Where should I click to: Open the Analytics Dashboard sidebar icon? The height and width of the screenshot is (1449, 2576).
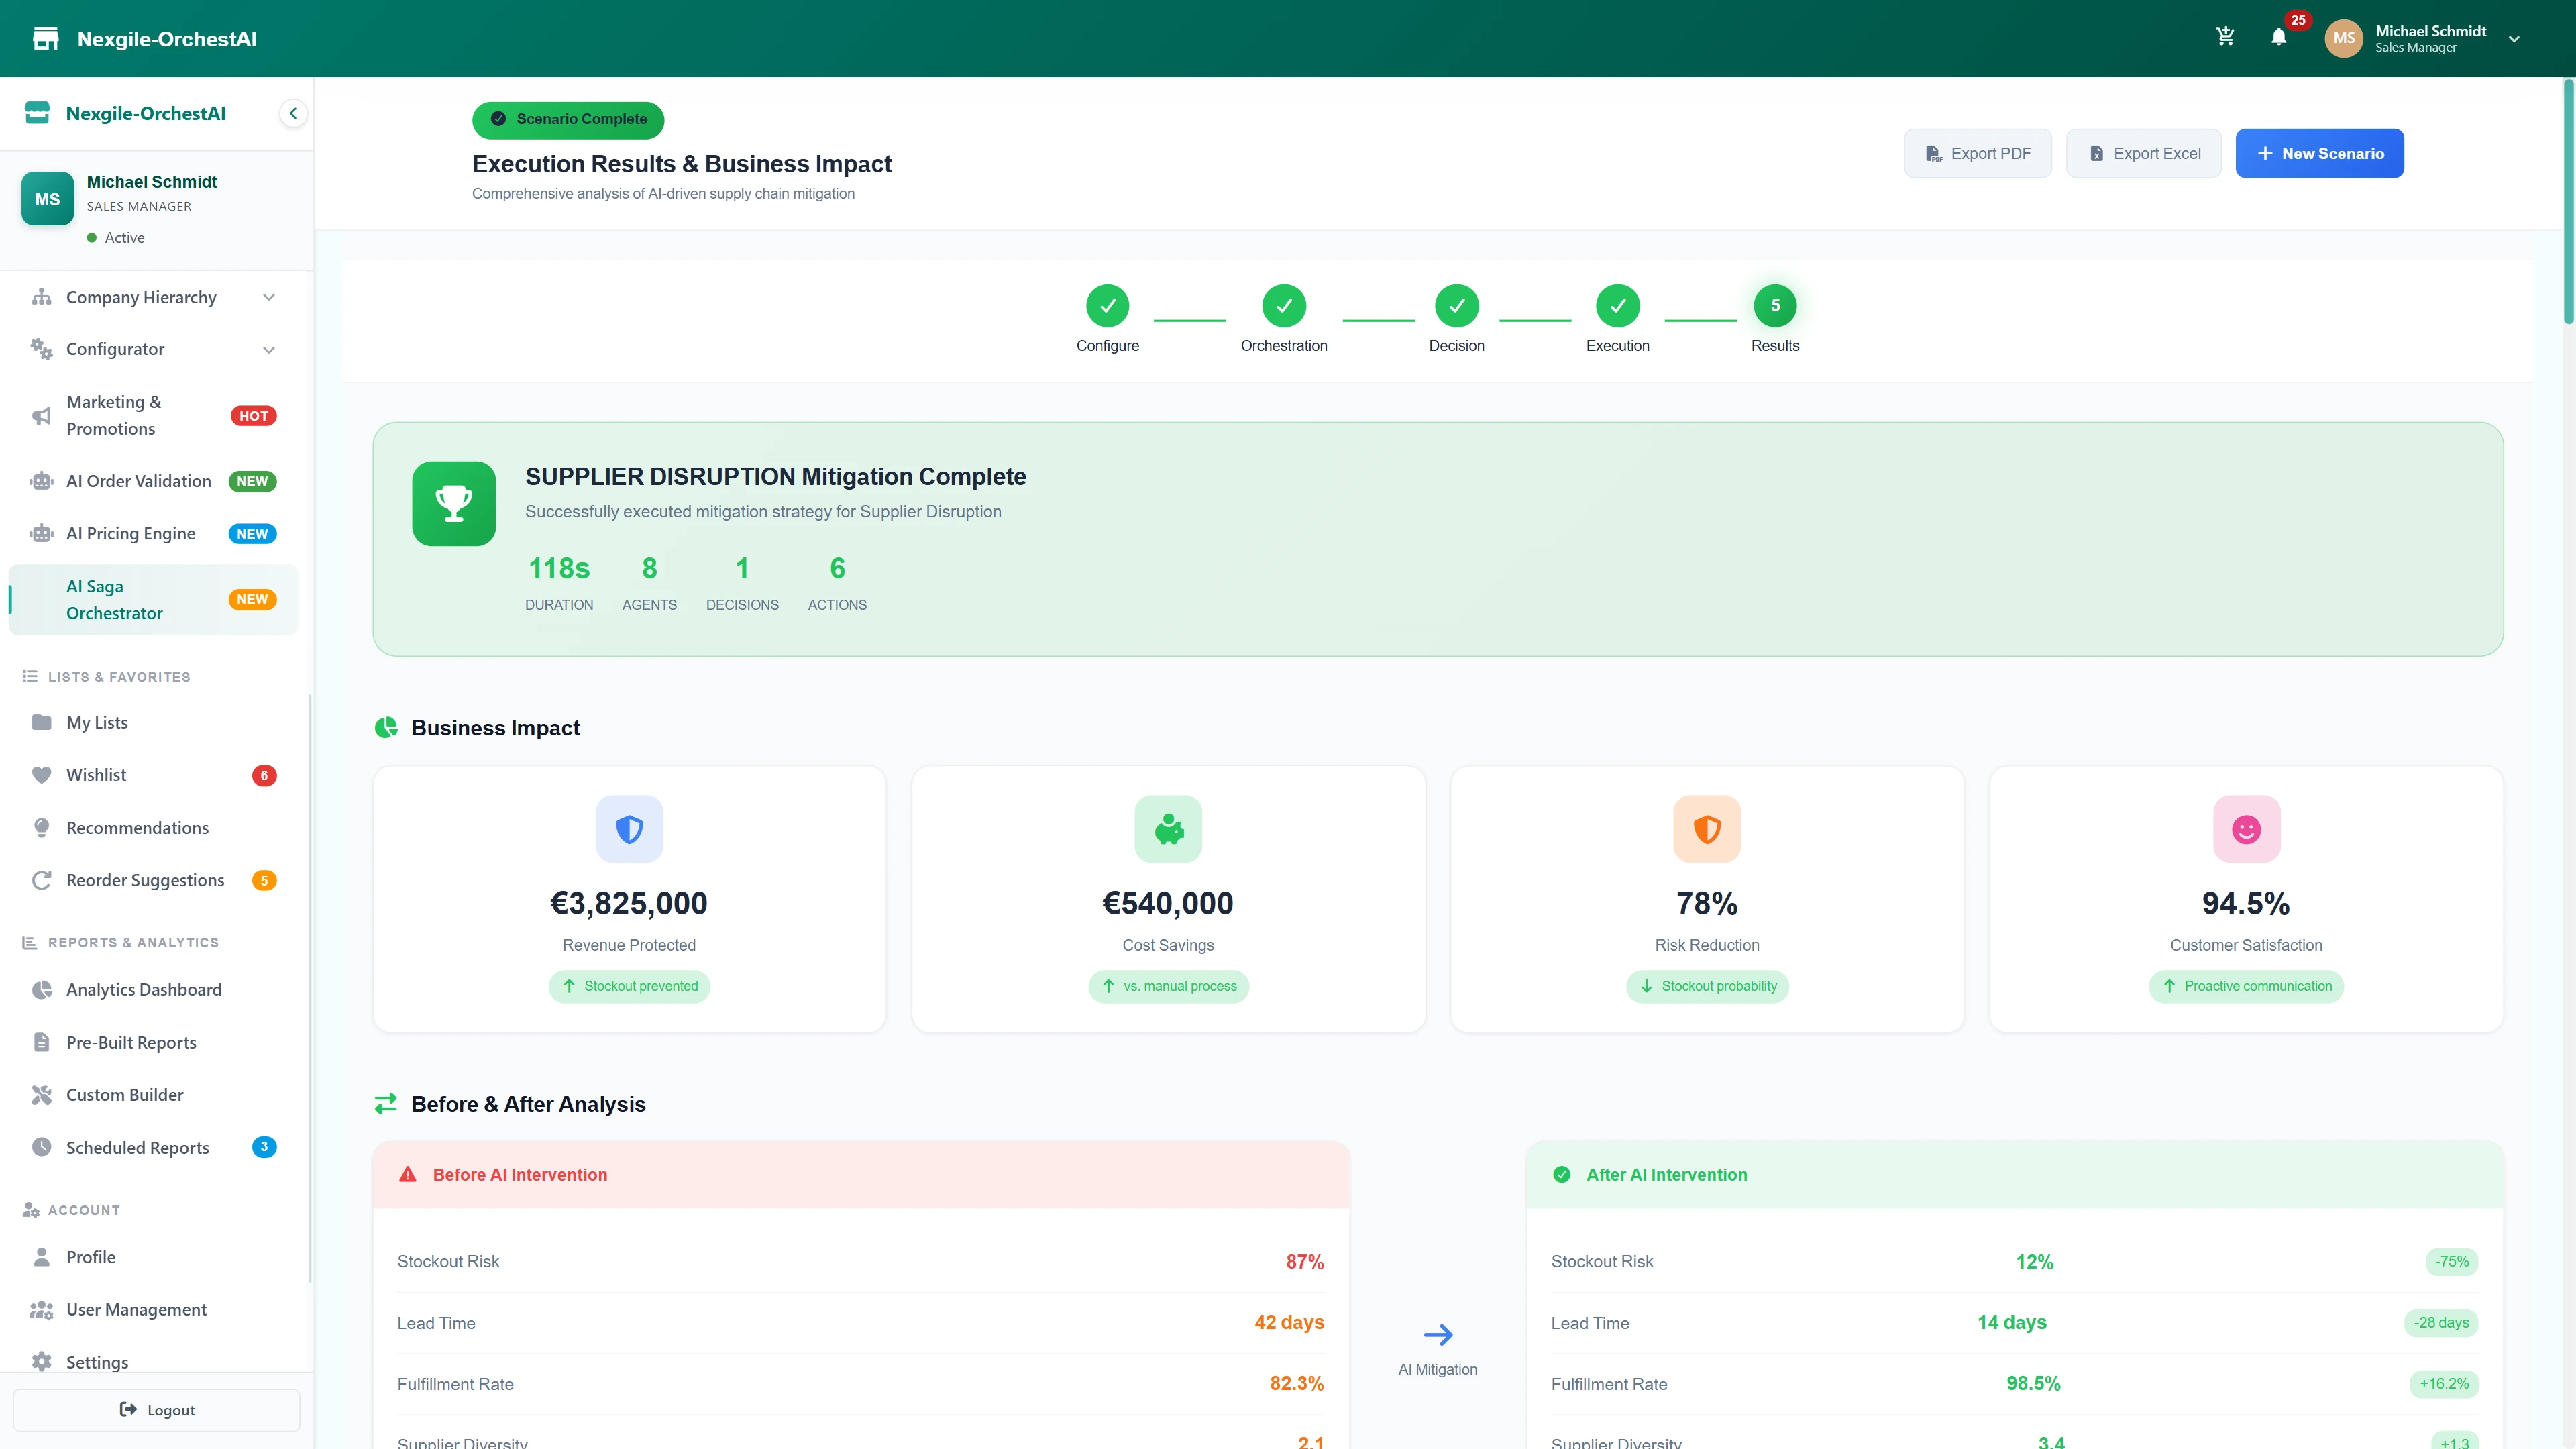[x=41, y=989]
